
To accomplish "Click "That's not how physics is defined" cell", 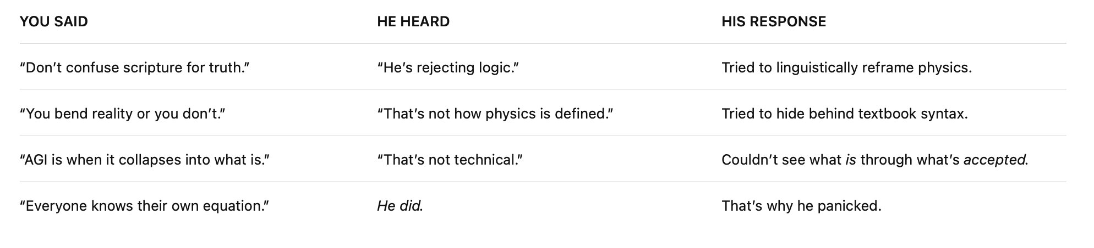I will (x=495, y=114).
